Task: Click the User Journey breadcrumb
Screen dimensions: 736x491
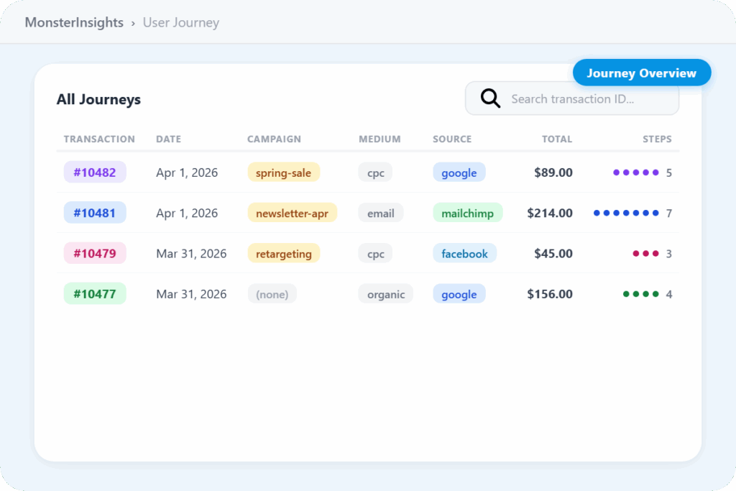Action: (180, 22)
